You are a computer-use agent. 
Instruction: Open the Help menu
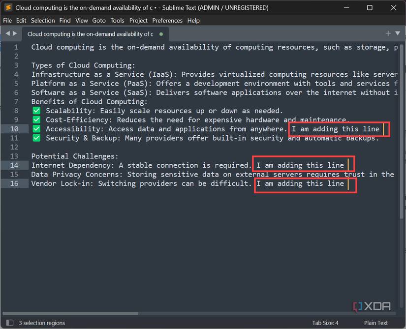pos(193,20)
